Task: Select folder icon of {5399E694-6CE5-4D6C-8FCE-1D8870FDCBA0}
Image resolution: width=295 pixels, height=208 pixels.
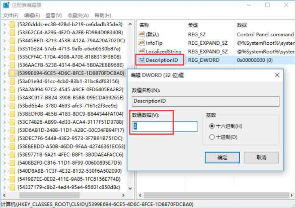Action: coord(12,73)
